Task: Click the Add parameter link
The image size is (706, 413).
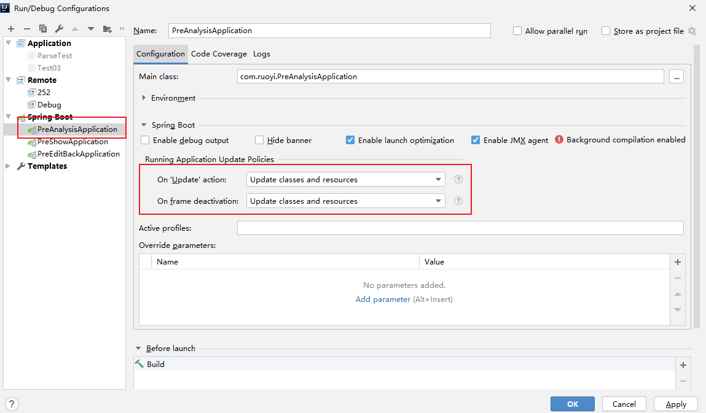Action: (x=383, y=299)
